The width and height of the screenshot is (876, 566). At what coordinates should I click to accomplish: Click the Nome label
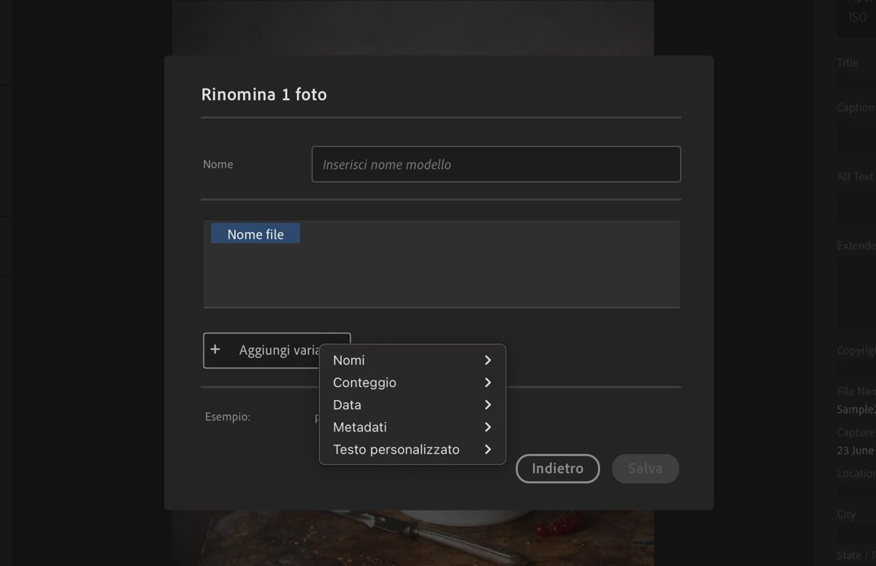(x=218, y=164)
